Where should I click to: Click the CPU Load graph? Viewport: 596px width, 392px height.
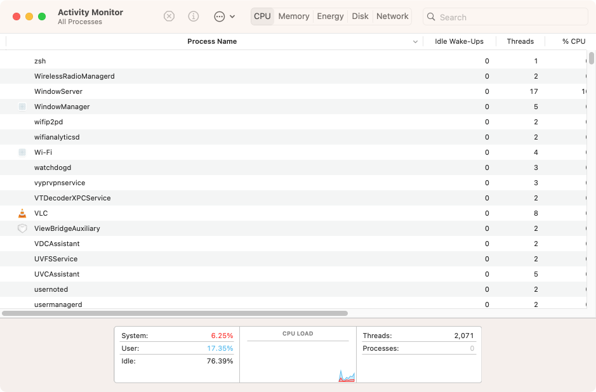pos(298,361)
